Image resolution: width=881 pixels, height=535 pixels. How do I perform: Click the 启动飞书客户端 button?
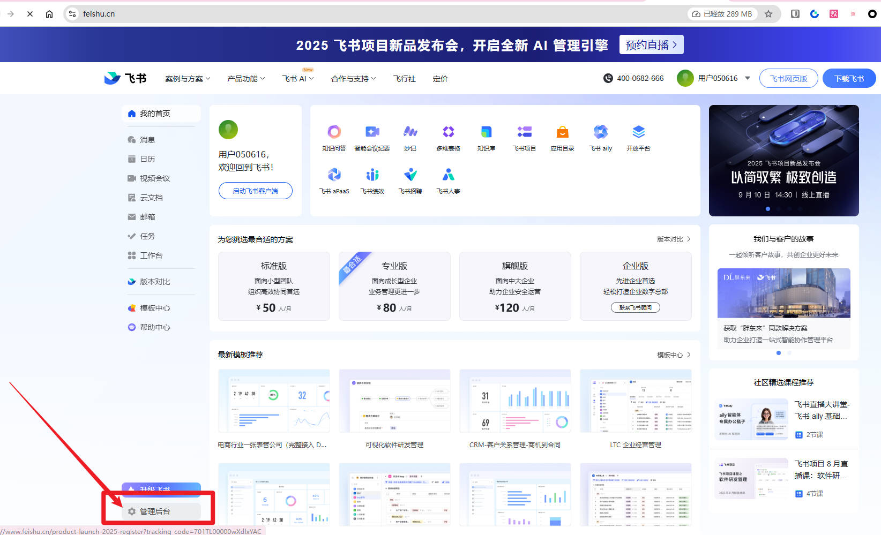255,191
